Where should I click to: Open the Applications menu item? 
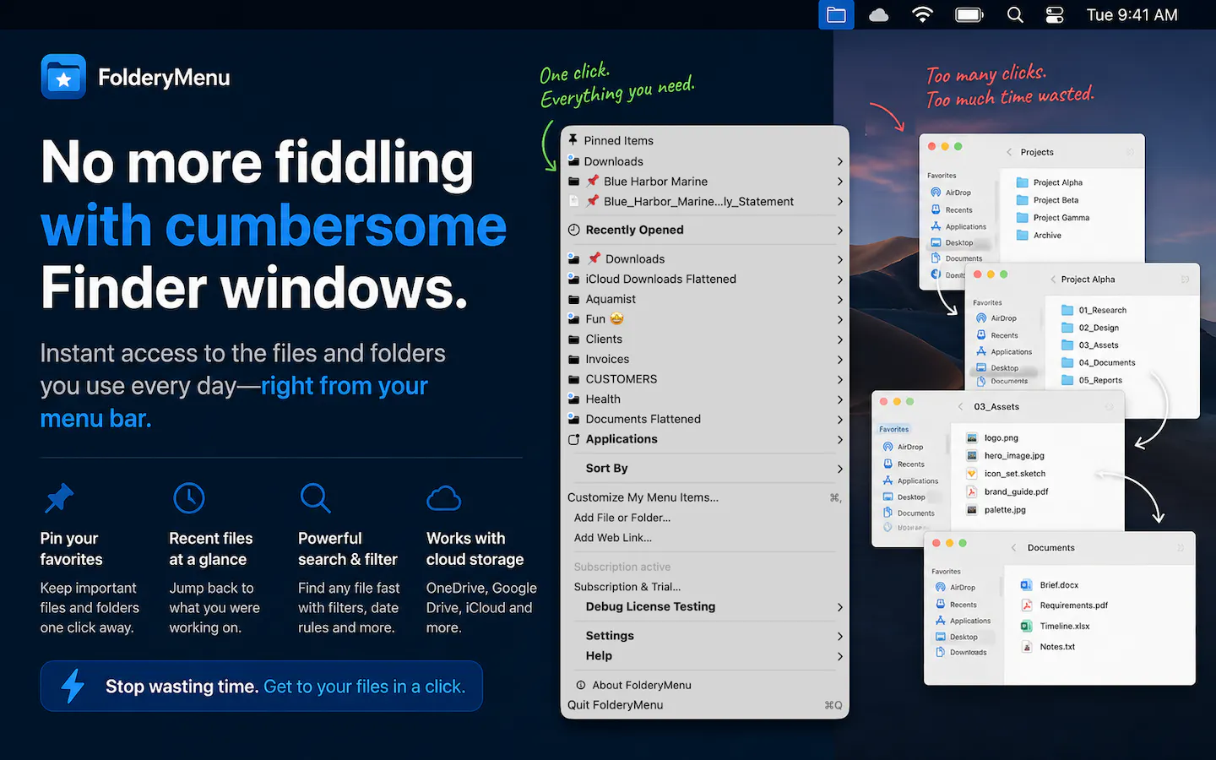click(705, 439)
